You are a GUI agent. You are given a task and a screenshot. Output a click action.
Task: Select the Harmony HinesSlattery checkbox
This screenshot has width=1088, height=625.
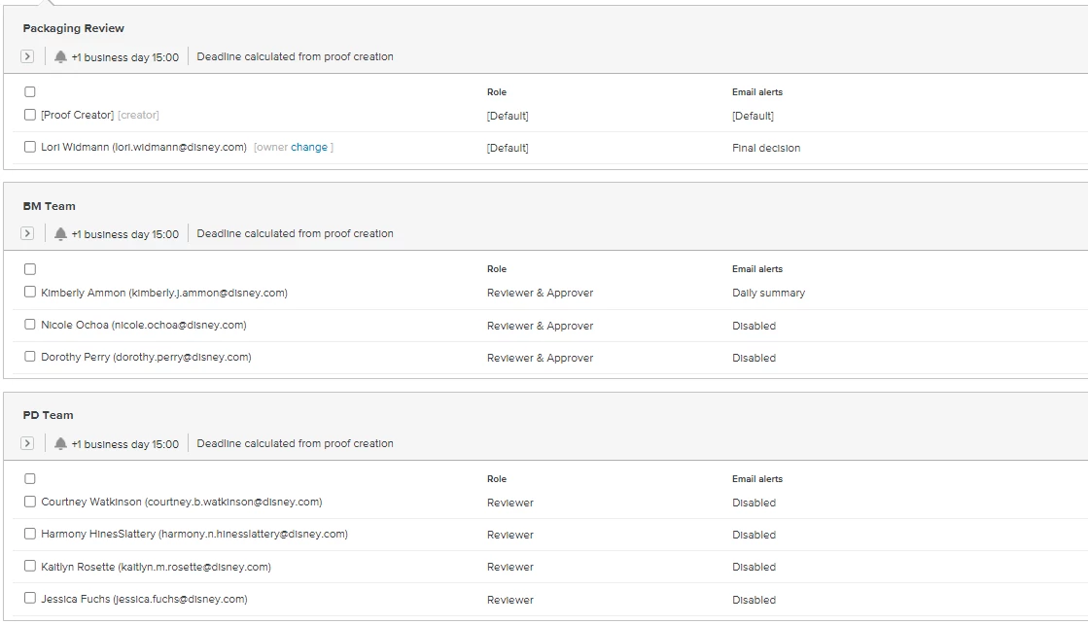pyautogui.click(x=30, y=534)
